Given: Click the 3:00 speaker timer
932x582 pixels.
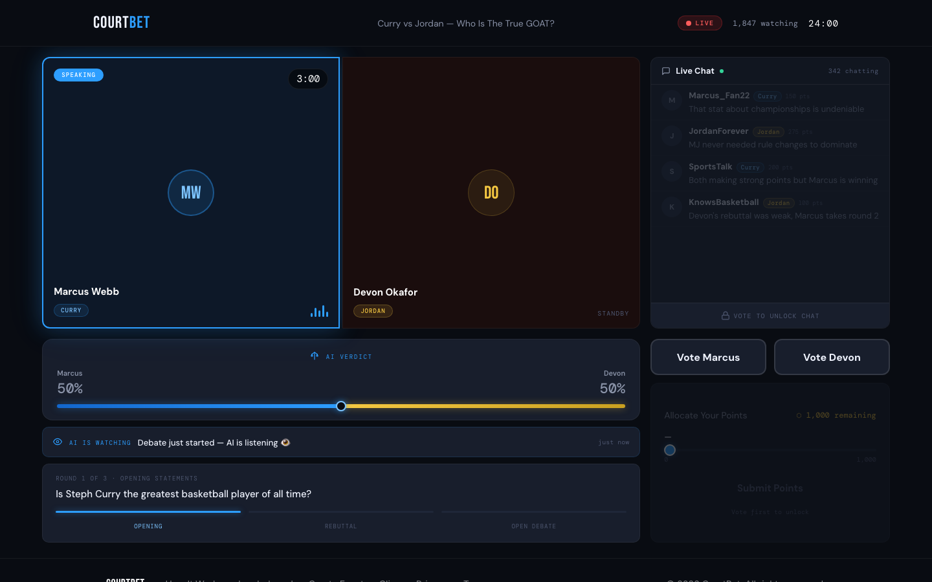Looking at the screenshot, I should pyautogui.click(x=308, y=79).
